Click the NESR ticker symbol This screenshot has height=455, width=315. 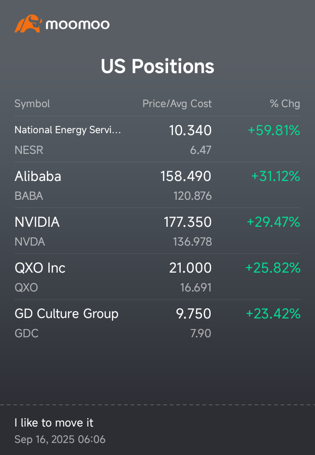point(29,150)
